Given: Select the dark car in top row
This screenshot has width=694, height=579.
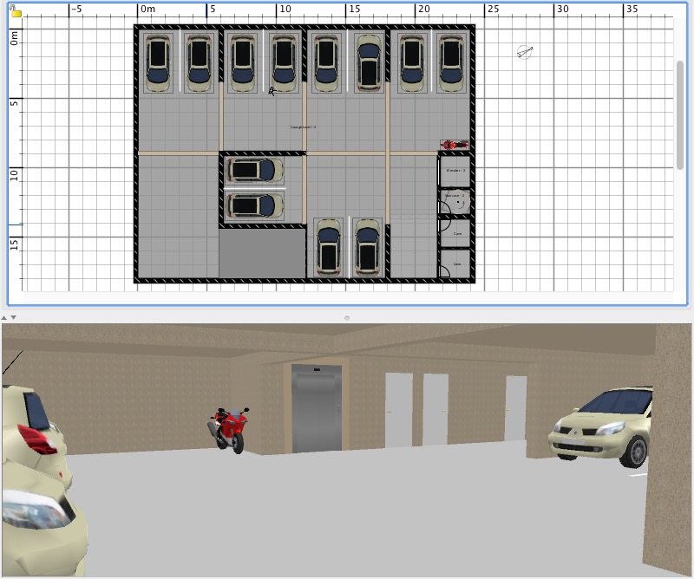Looking at the screenshot, I should (x=370, y=62).
